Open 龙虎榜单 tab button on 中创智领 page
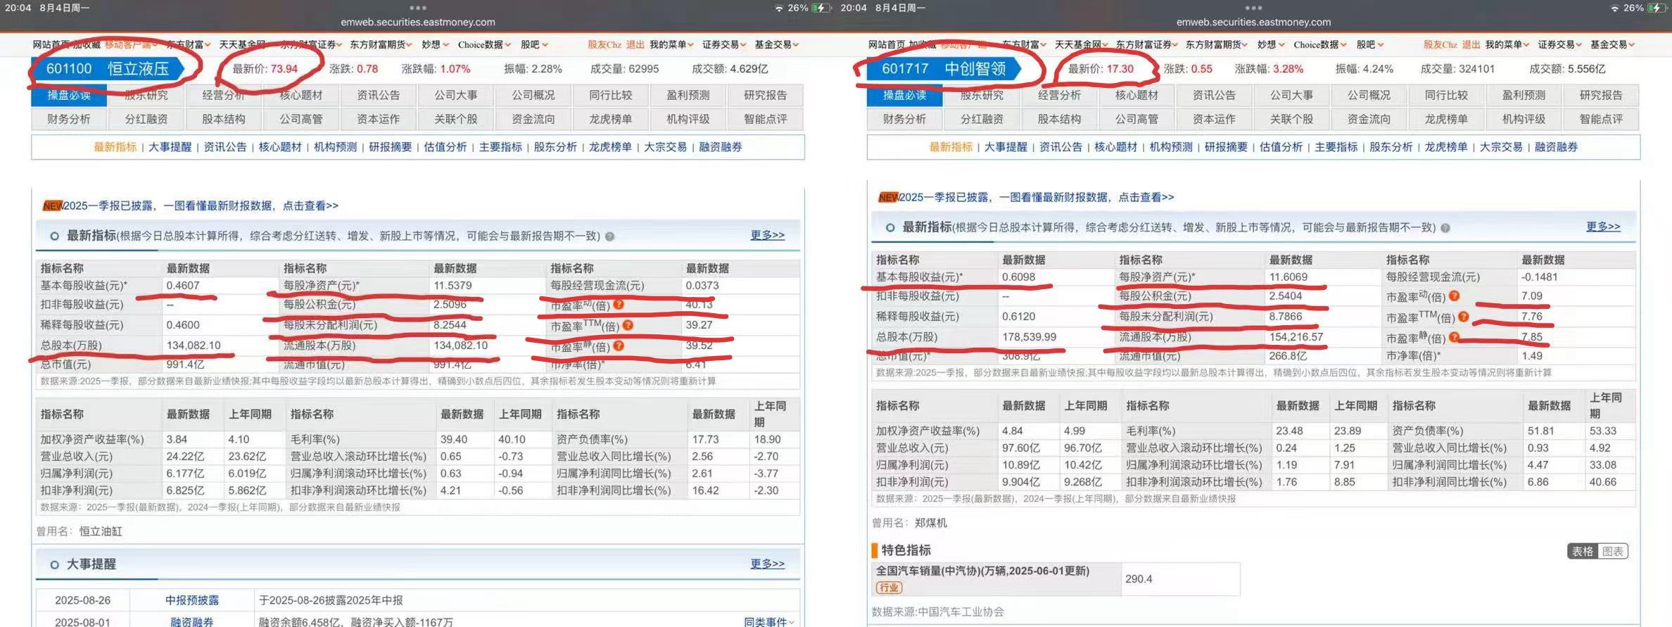This screenshot has width=1672, height=627. click(x=1446, y=120)
